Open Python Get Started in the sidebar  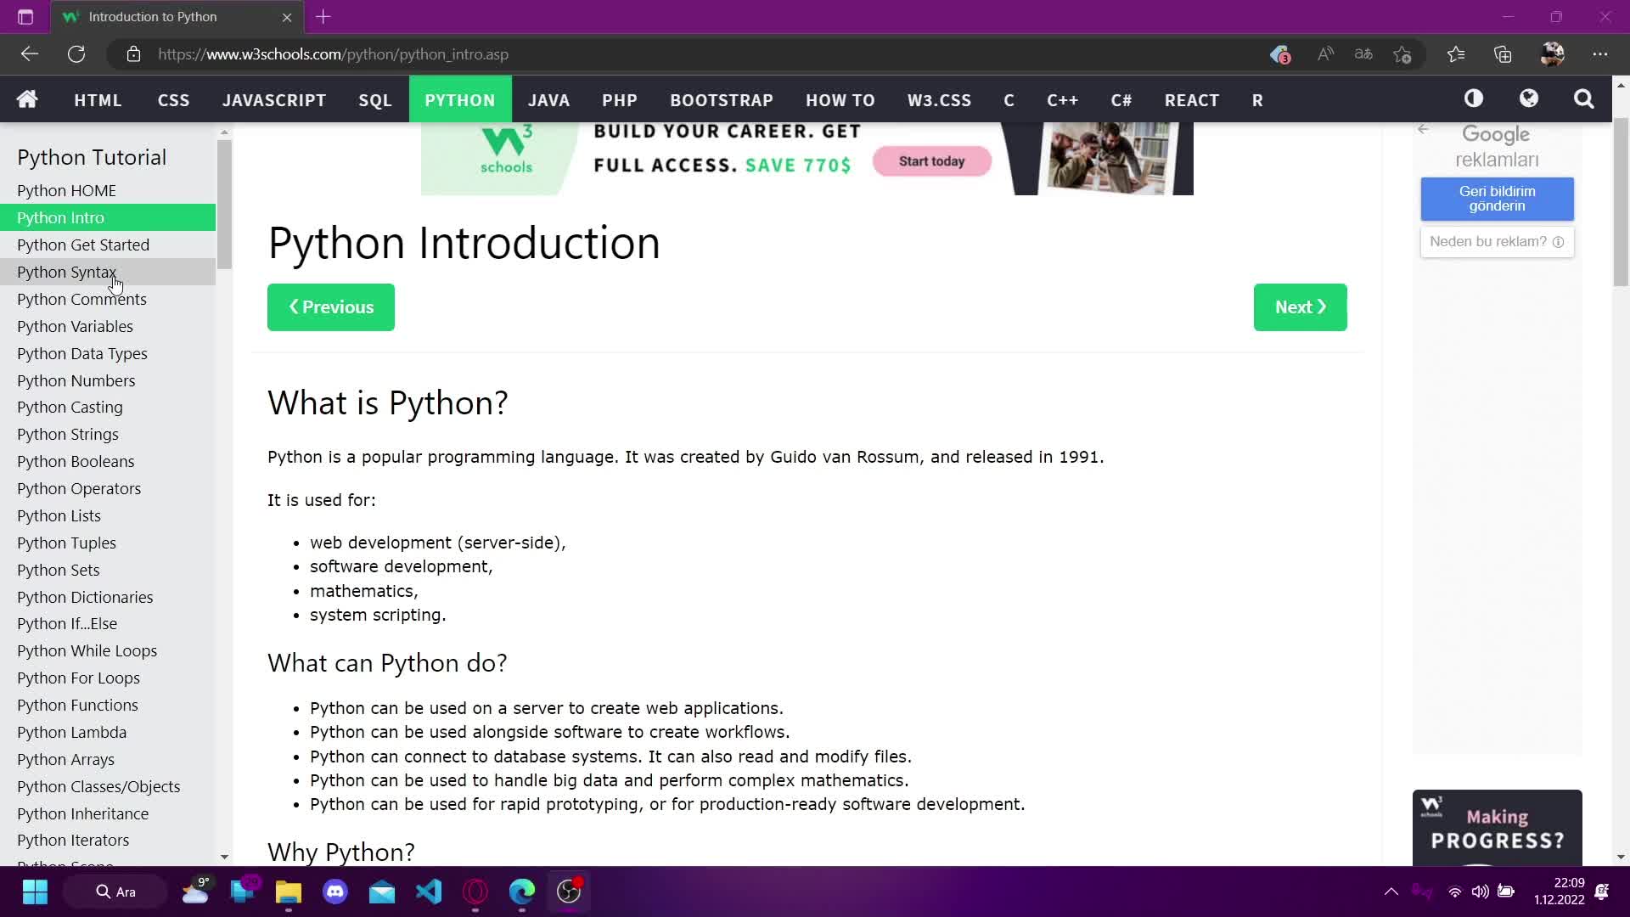click(108, 245)
